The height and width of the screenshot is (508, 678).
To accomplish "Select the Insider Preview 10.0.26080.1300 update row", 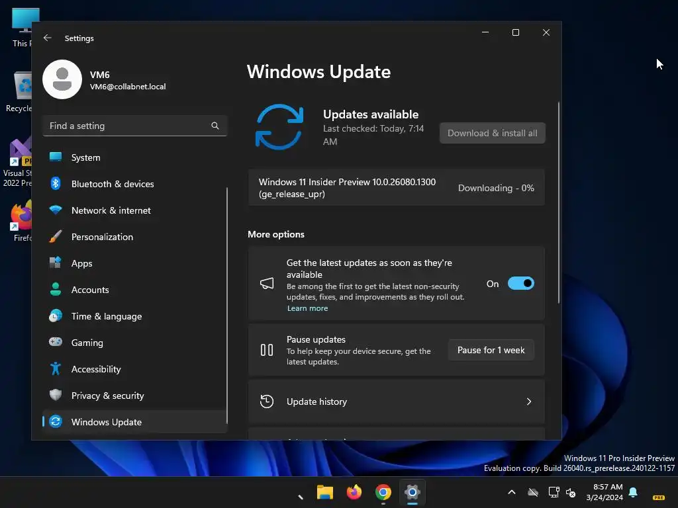I will (397, 188).
